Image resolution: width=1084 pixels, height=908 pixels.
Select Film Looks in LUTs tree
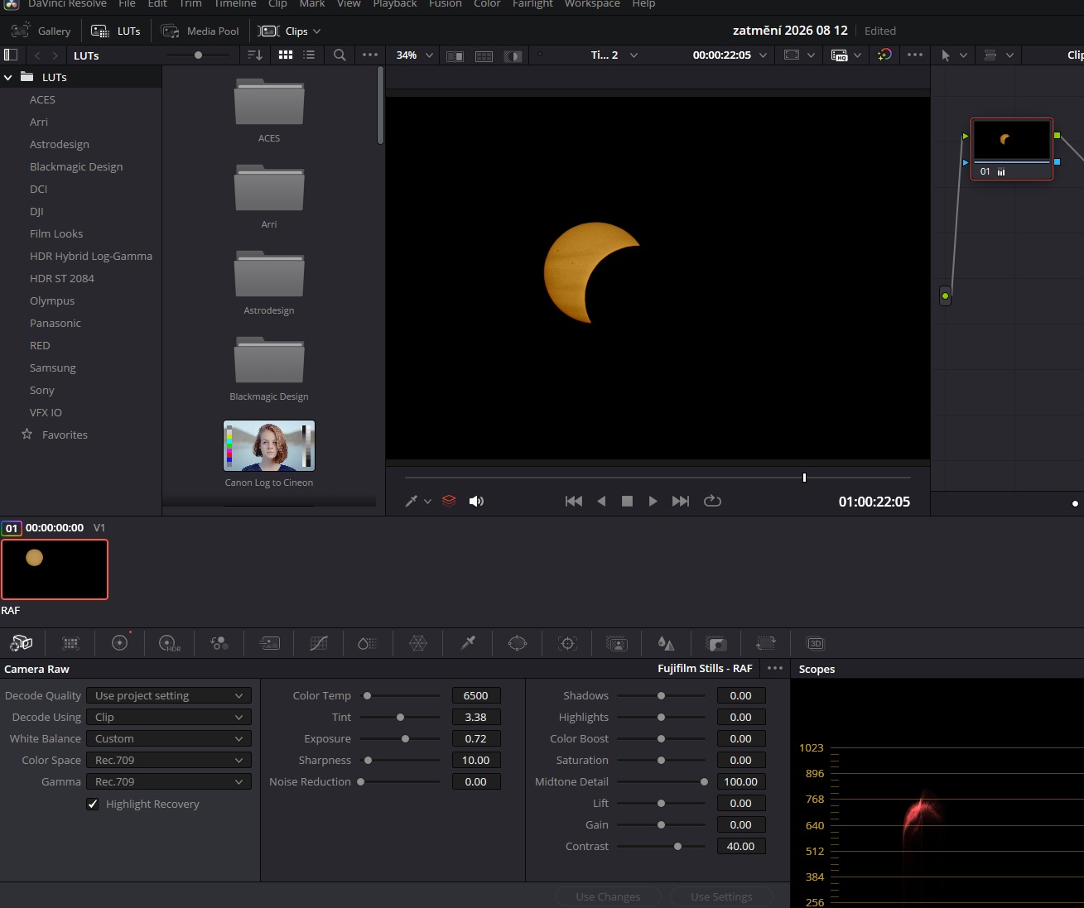coord(56,233)
